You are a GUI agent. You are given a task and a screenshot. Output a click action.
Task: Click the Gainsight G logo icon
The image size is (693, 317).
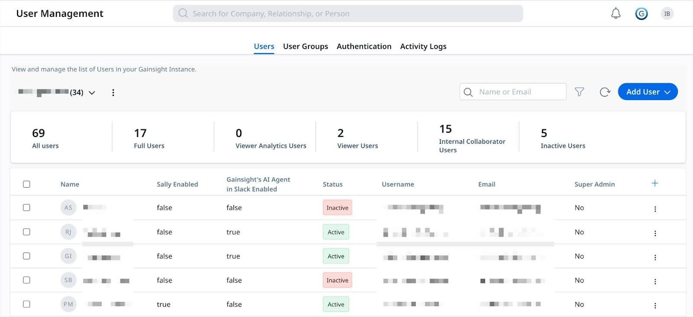pyautogui.click(x=641, y=14)
